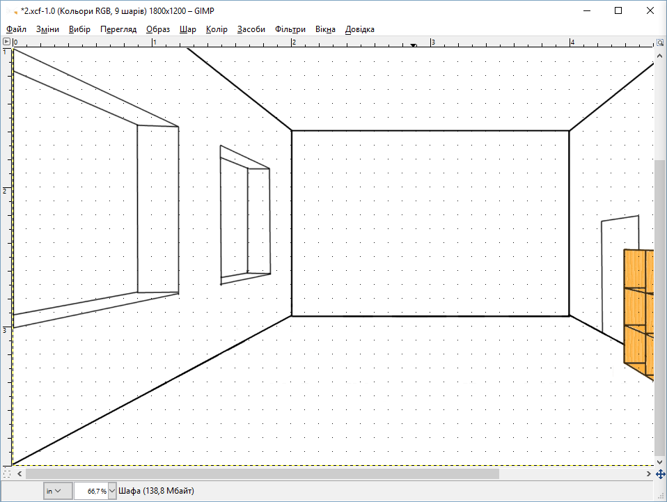This screenshot has width=667, height=502.
Task: Click the vertical scrollbar thumb
Action: click(x=660, y=308)
